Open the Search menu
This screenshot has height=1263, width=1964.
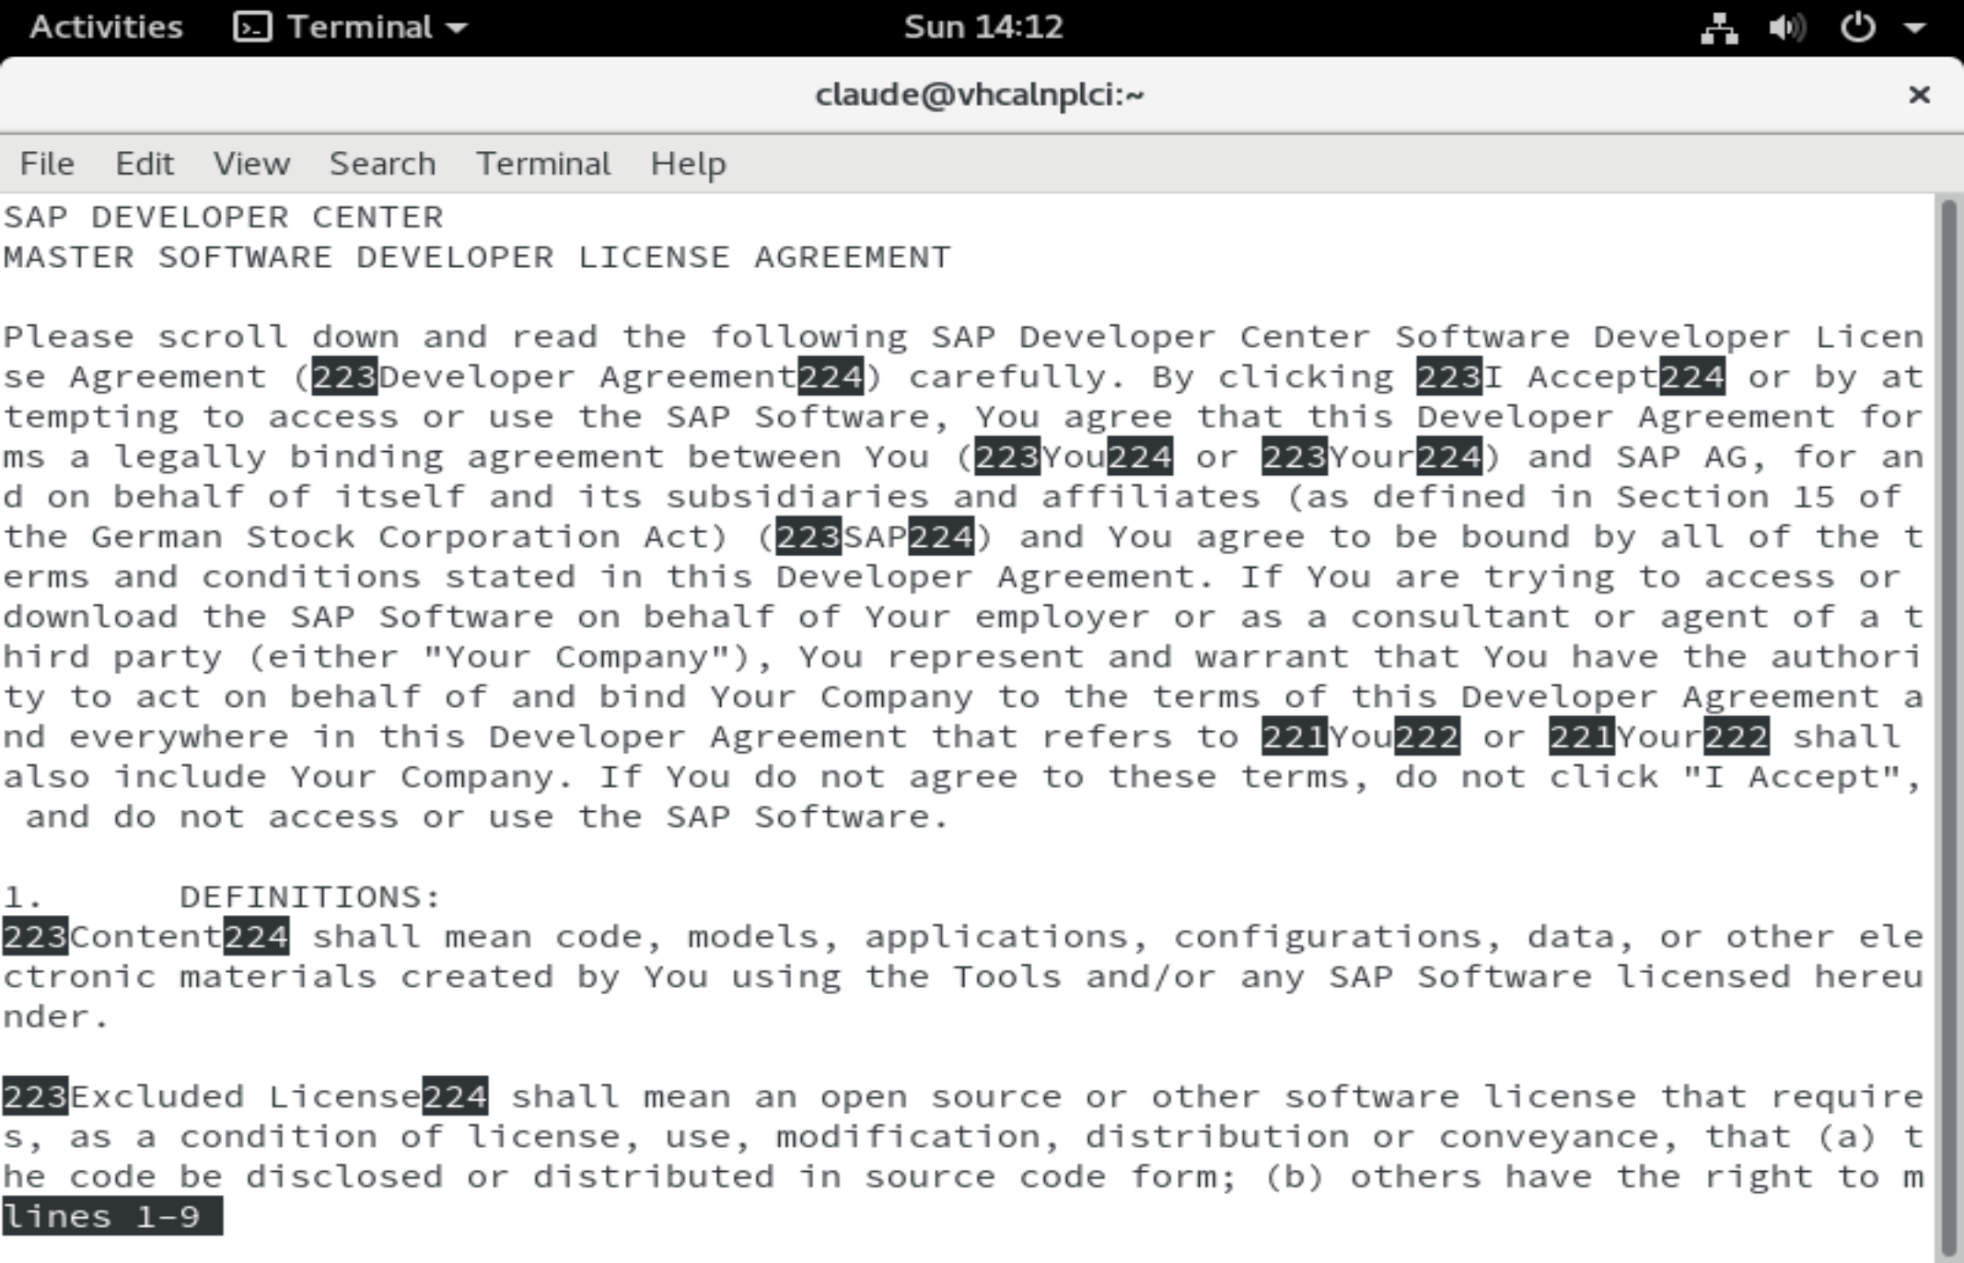pyautogui.click(x=382, y=164)
